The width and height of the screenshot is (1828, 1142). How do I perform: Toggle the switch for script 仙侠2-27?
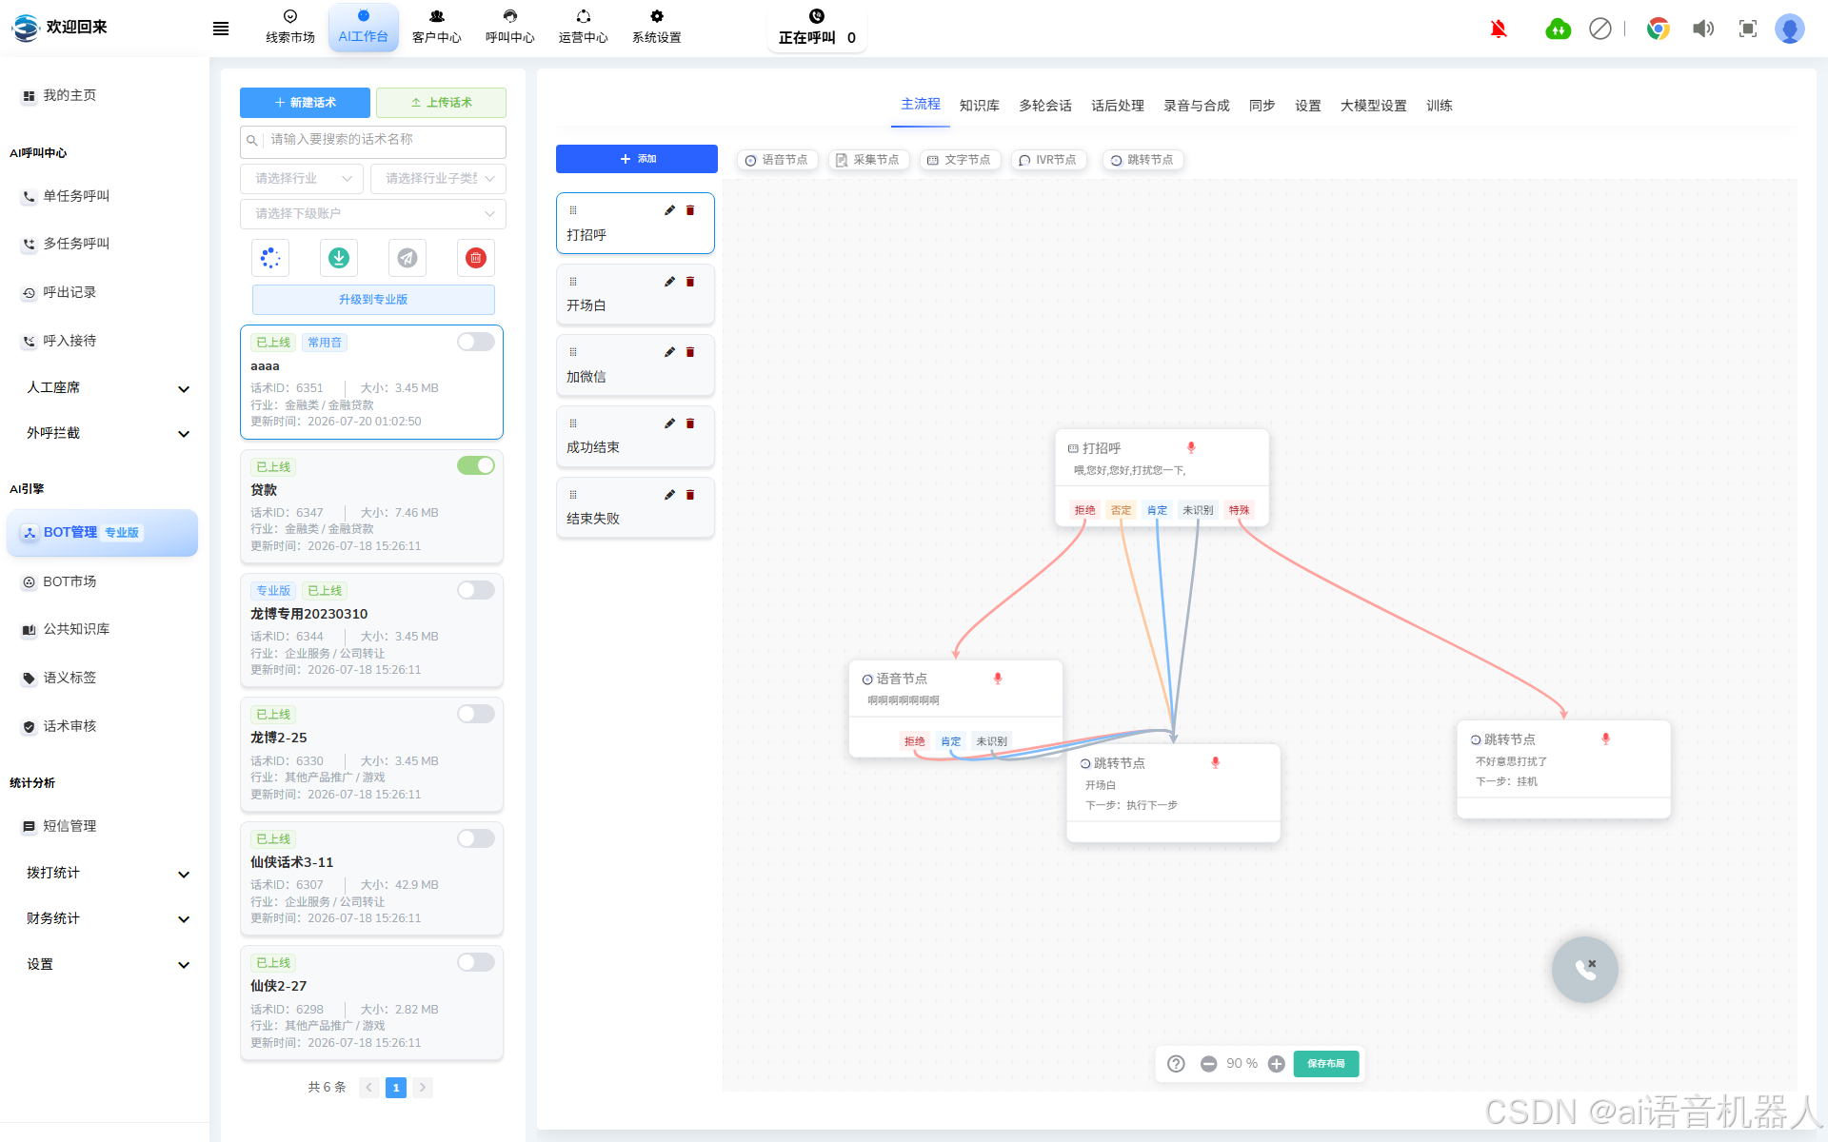coord(476,962)
